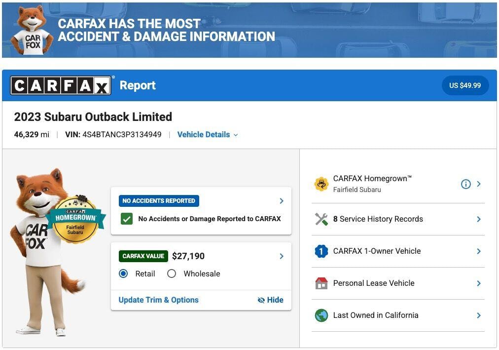Expand the 8 Service History Records chevron

point(479,219)
